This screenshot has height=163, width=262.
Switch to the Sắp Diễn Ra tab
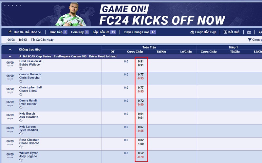pos(101,32)
